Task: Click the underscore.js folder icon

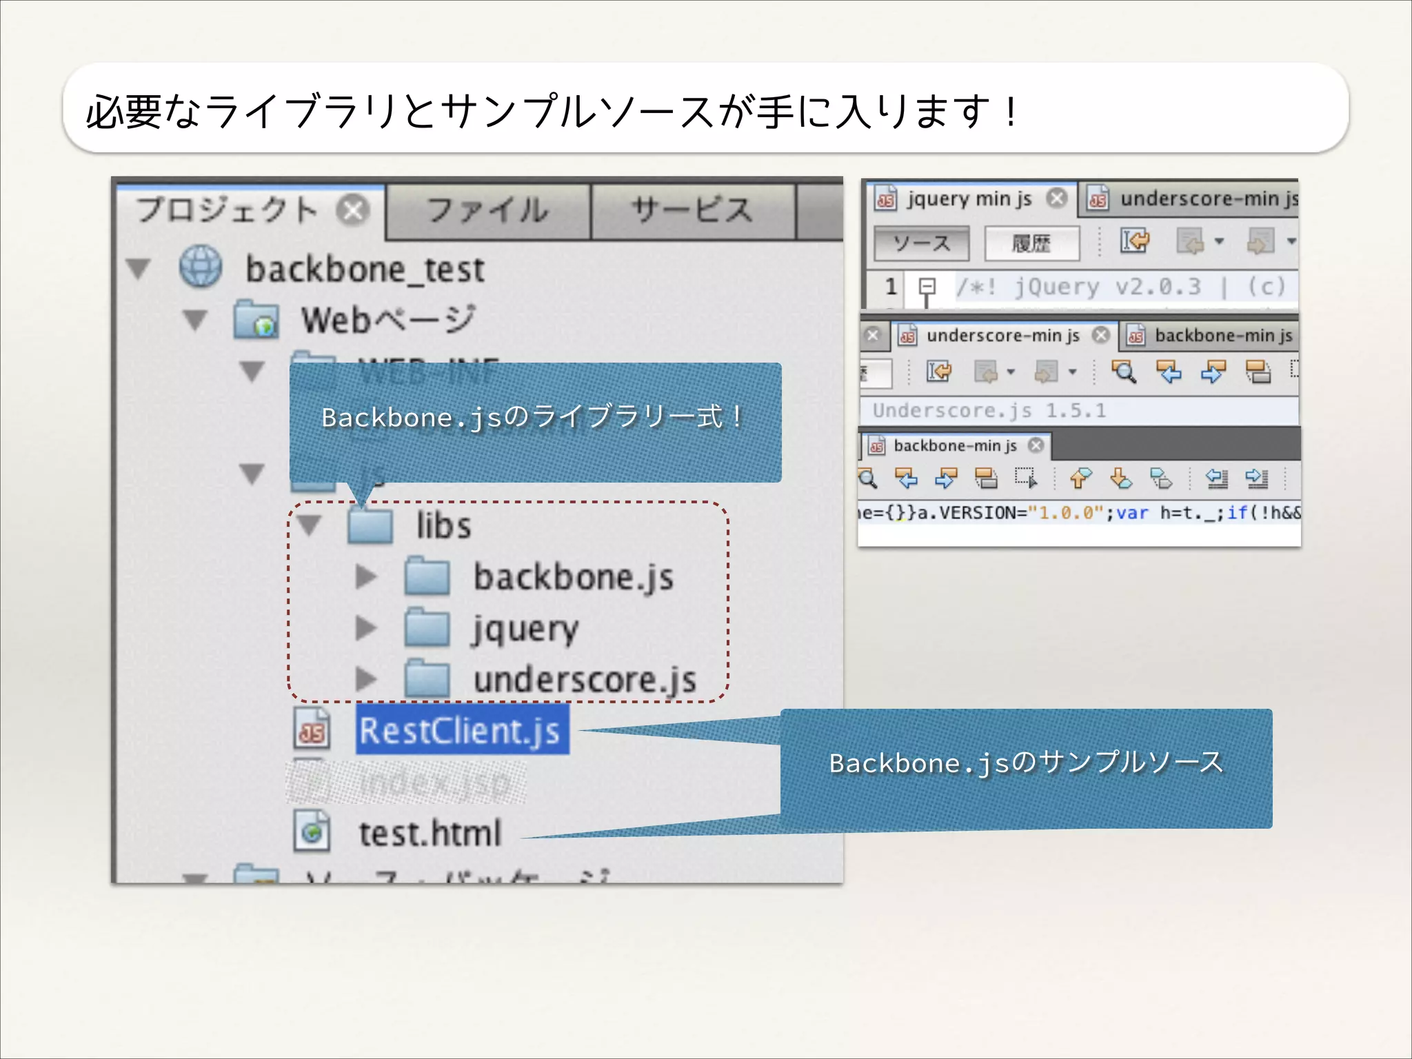Action: [427, 678]
